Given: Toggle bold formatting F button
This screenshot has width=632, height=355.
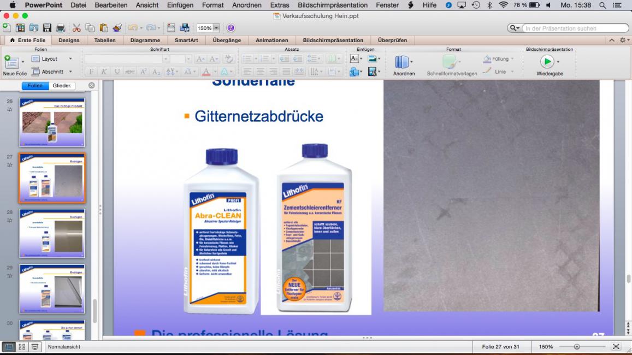Looking at the screenshot, I should pos(91,72).
